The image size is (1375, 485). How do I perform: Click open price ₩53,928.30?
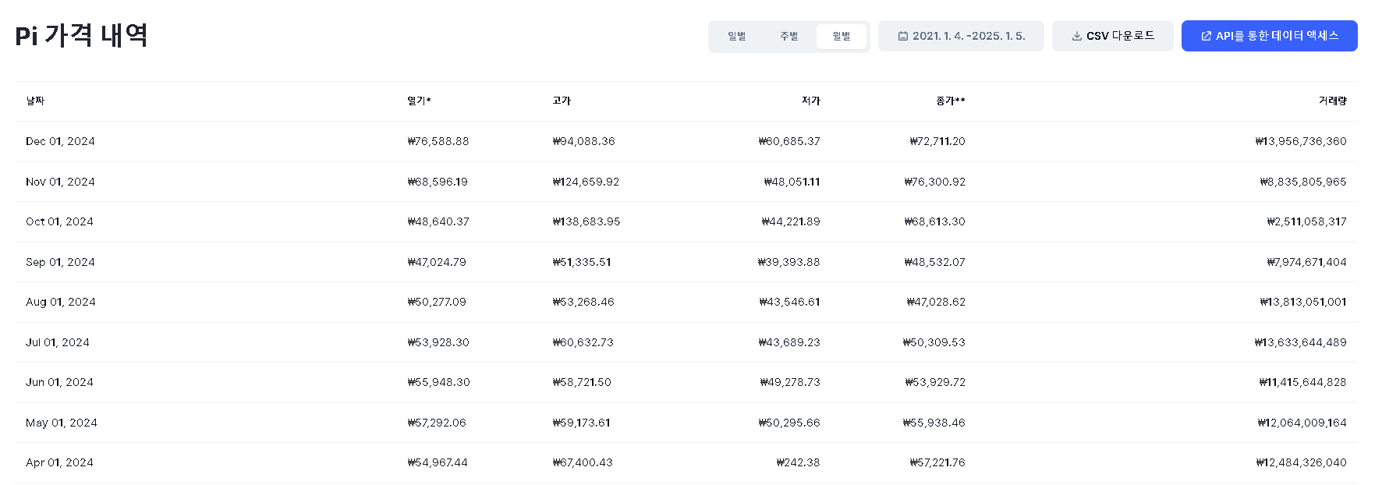[x=438, y=342]
